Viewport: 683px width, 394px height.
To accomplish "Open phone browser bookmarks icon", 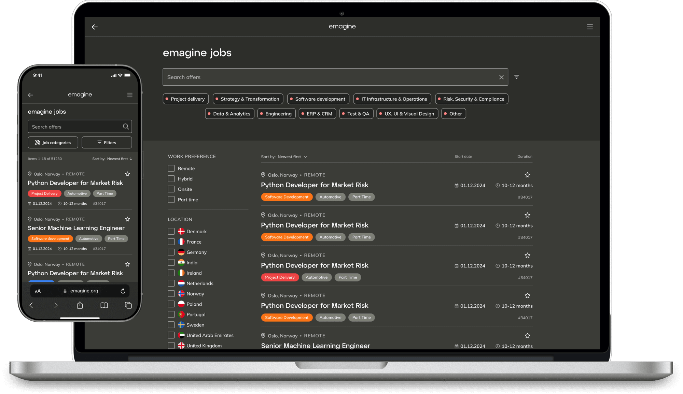I will coord(104,305).
